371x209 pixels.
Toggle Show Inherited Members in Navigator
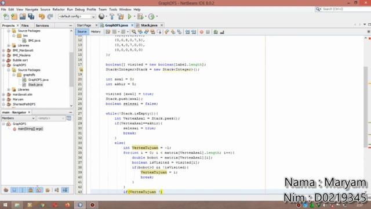[x=6, y=190]
